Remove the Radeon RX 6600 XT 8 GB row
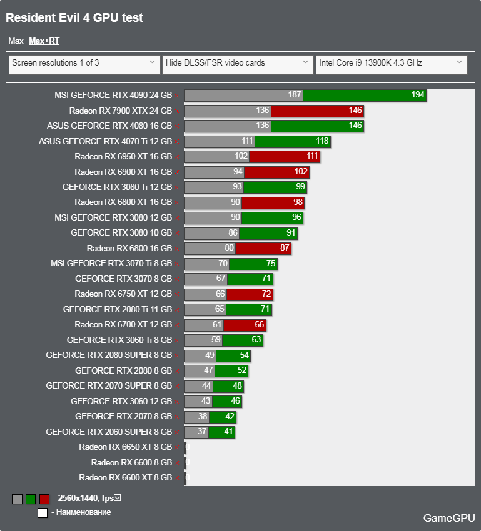481x531 pixels. click(x=177, y=478)
